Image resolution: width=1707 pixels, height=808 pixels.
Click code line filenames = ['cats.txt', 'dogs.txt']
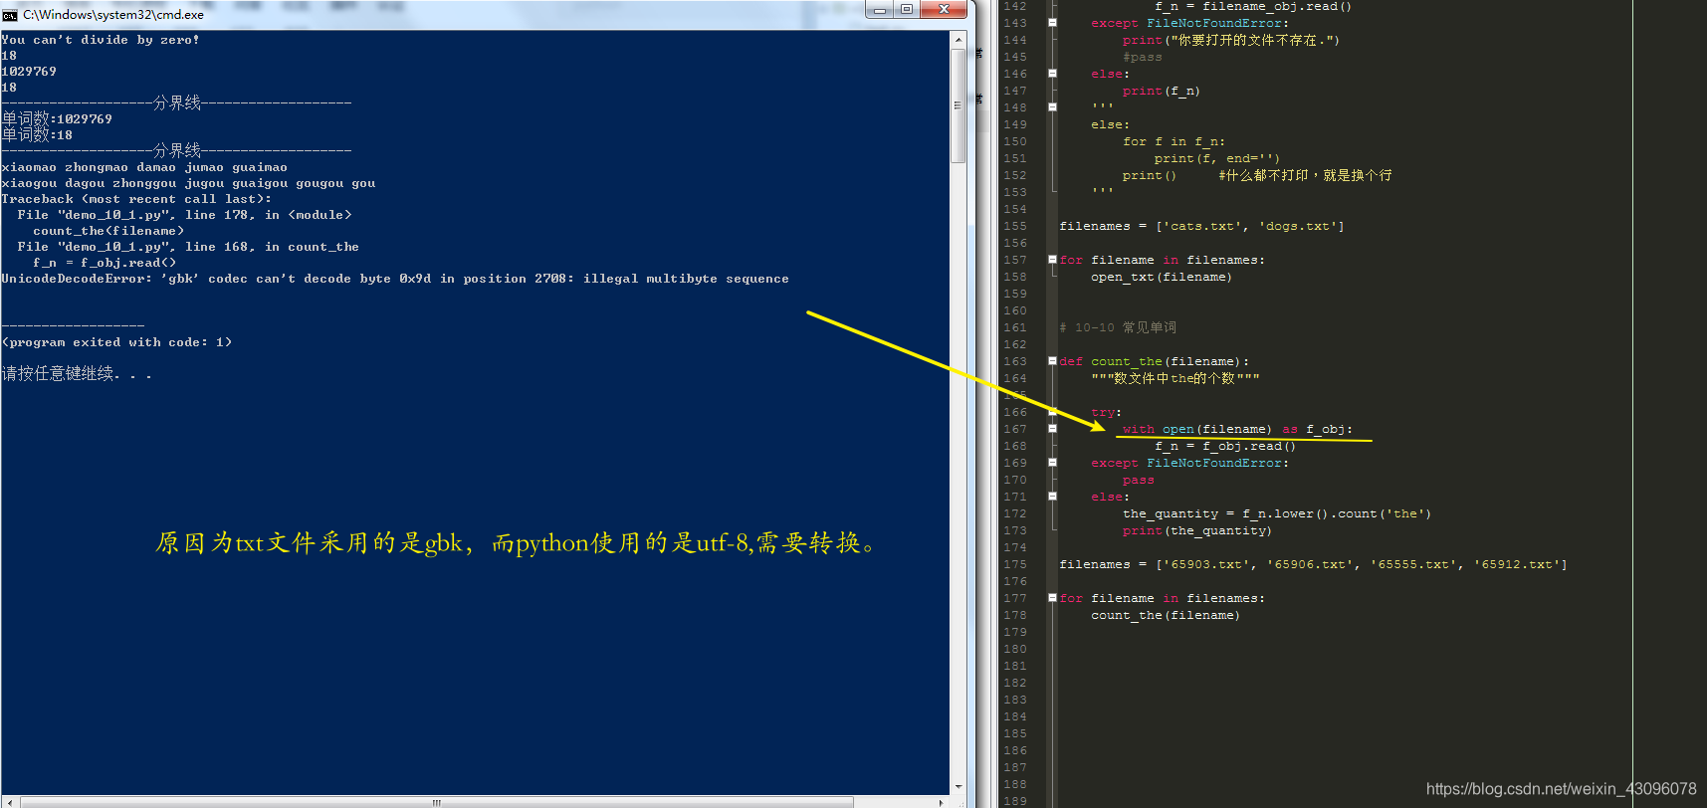(x=1202, y=226)
